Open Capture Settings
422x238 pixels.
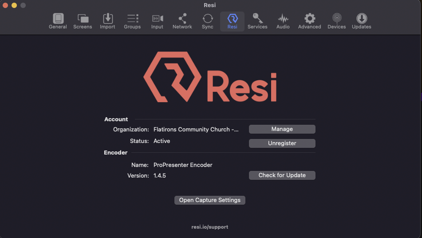[209, 200]
